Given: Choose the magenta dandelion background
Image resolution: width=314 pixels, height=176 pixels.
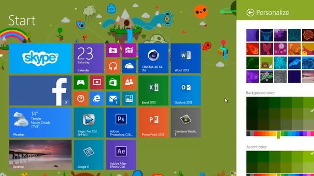Looking at the screenshot, I should [x=280, y=49].
